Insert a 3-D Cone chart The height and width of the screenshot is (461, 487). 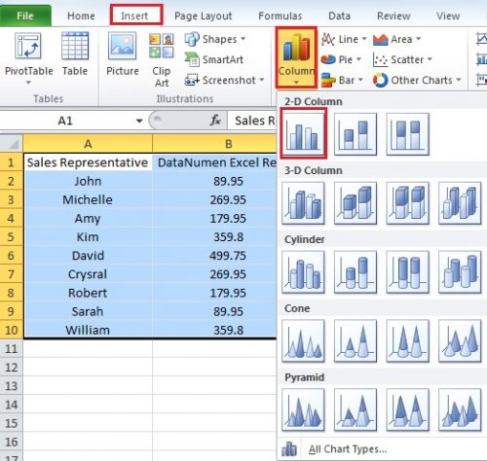click(460, 340)
